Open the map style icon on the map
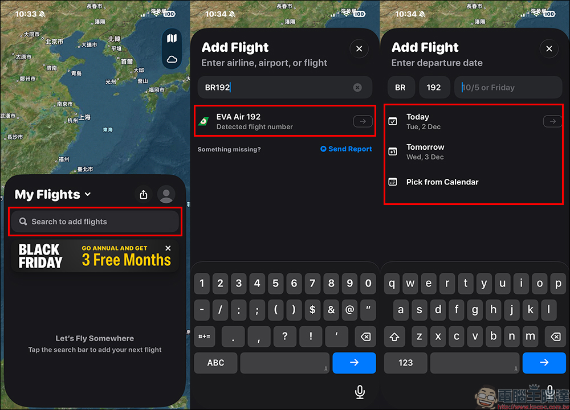This screenshot has width=570, height=410. [x=172, y=38]
